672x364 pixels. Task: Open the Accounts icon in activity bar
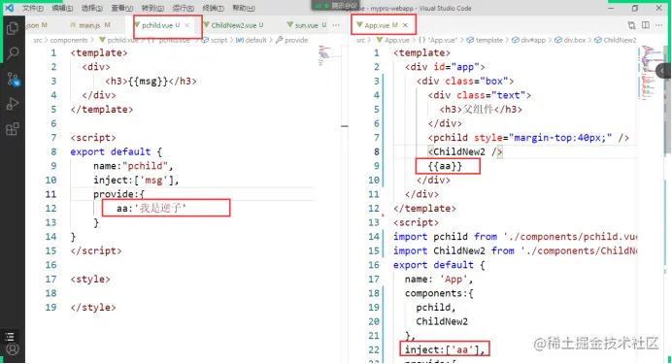coord(13,349)
